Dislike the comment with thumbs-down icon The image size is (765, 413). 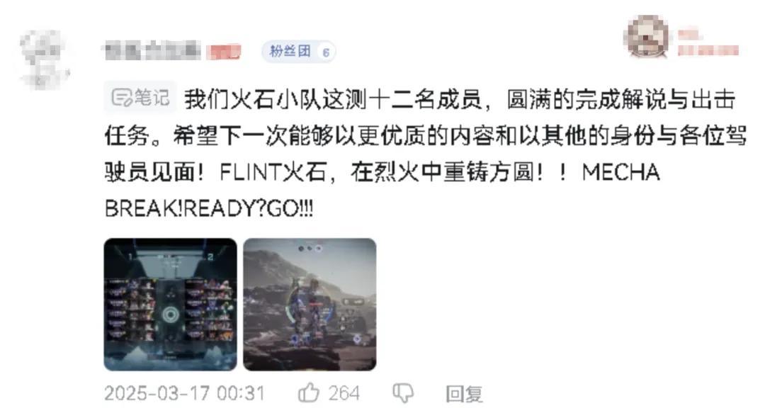pyautogui.click(x=403, y=392)
